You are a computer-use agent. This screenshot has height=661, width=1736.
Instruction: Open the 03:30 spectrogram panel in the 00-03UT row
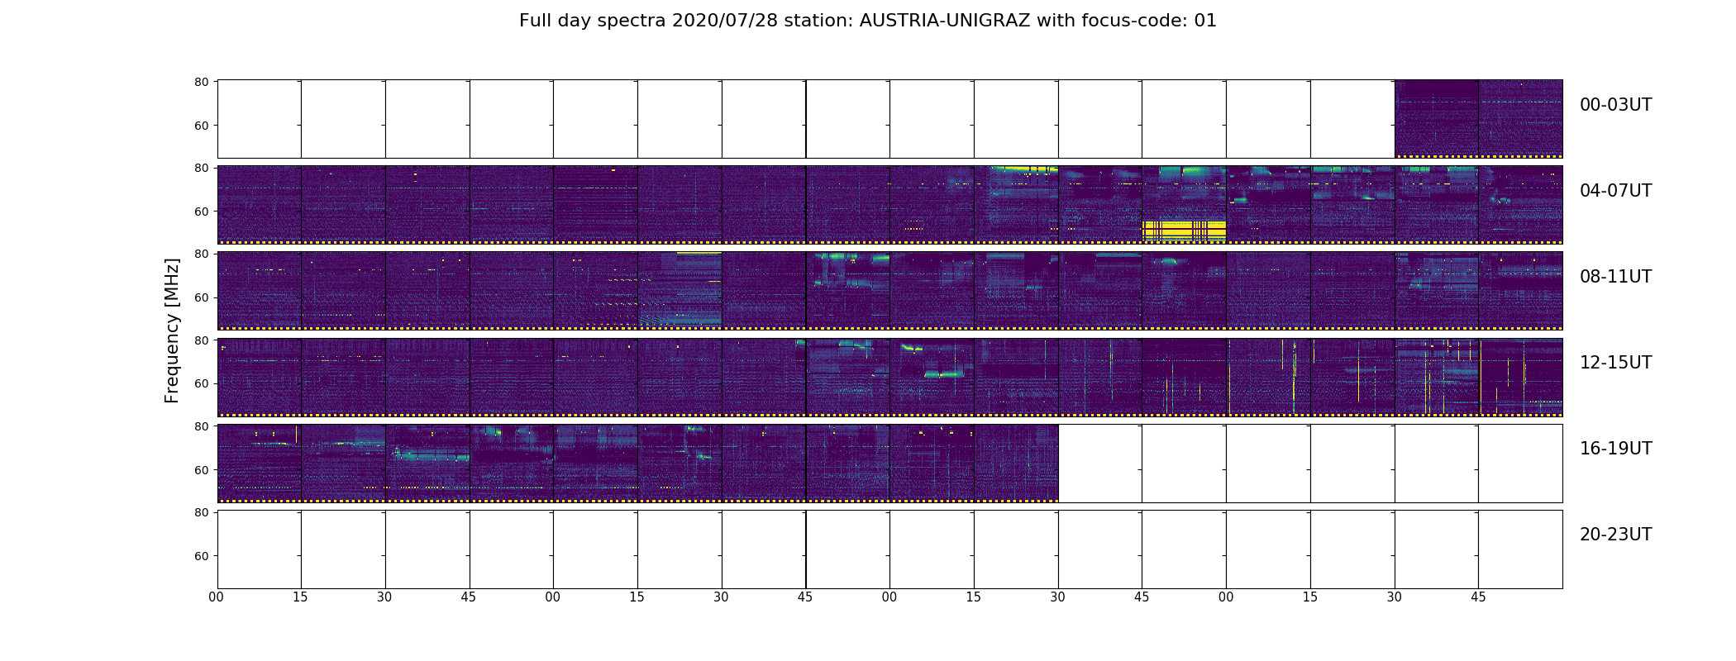click(1436, 119)
